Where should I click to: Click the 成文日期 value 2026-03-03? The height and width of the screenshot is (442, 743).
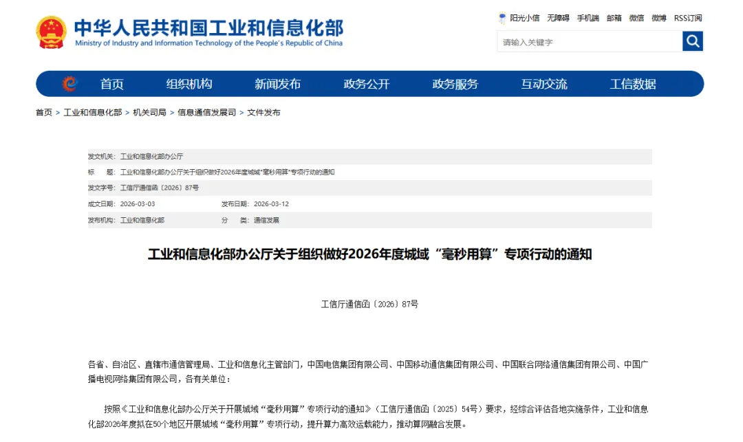click(138, 204)
